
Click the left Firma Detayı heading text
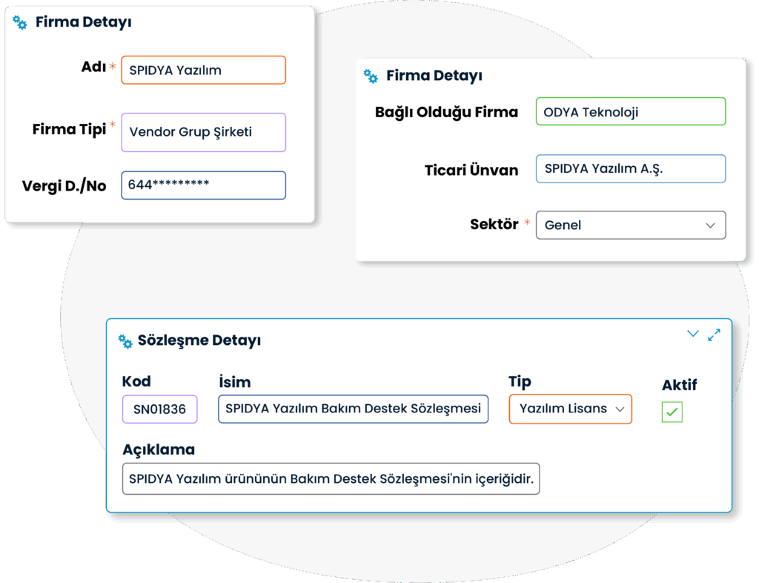(x=84, y=22)
